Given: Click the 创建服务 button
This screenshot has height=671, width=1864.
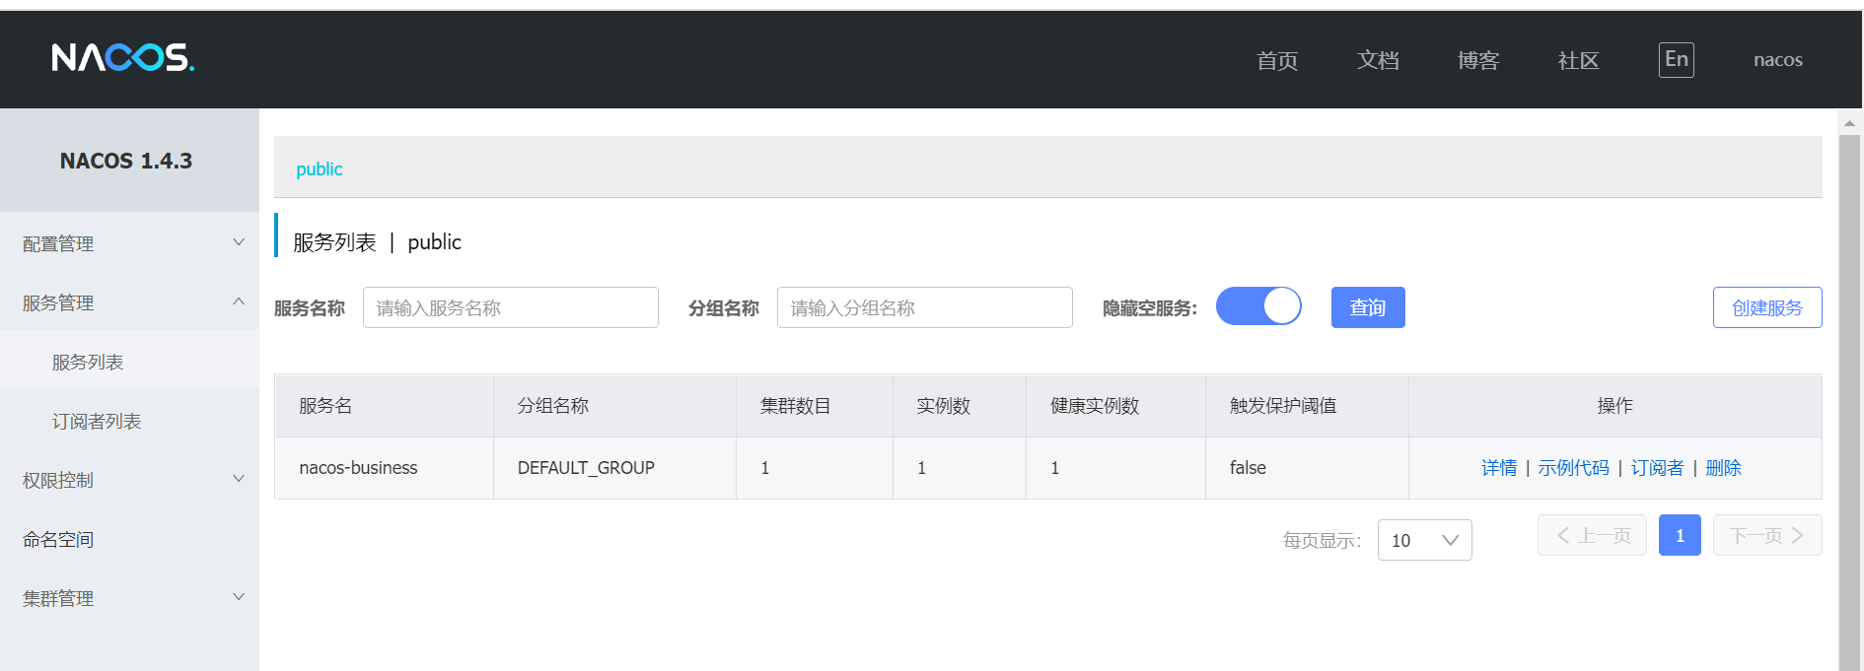Looking at the screenshot, I should (1766, 307).
